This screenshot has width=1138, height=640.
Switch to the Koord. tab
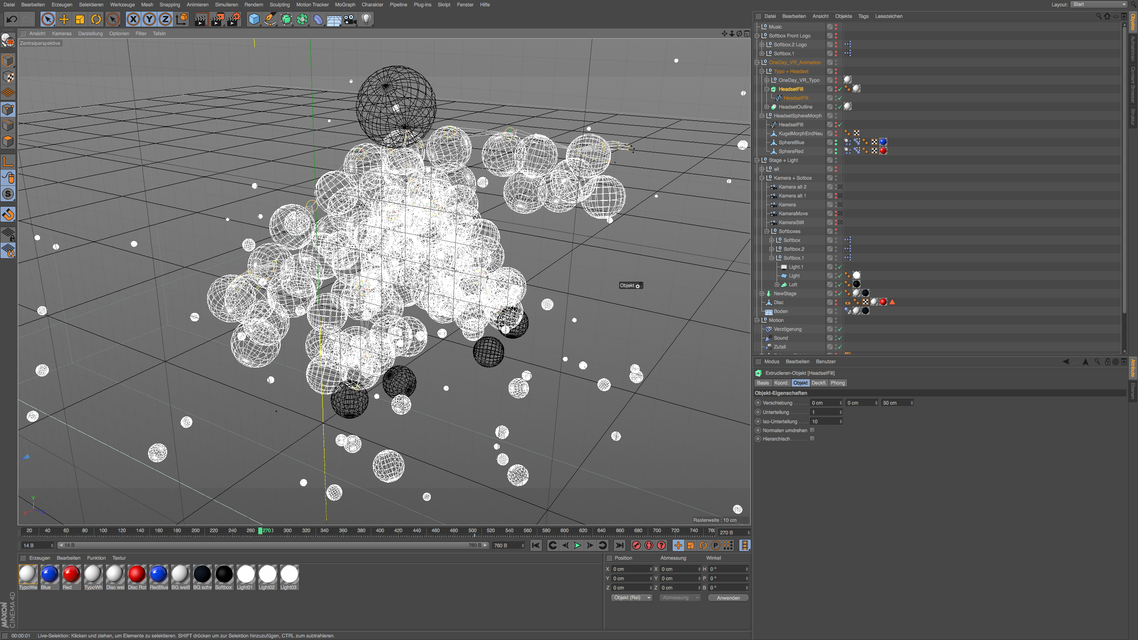pyautogui.click(x=781, y=383)
